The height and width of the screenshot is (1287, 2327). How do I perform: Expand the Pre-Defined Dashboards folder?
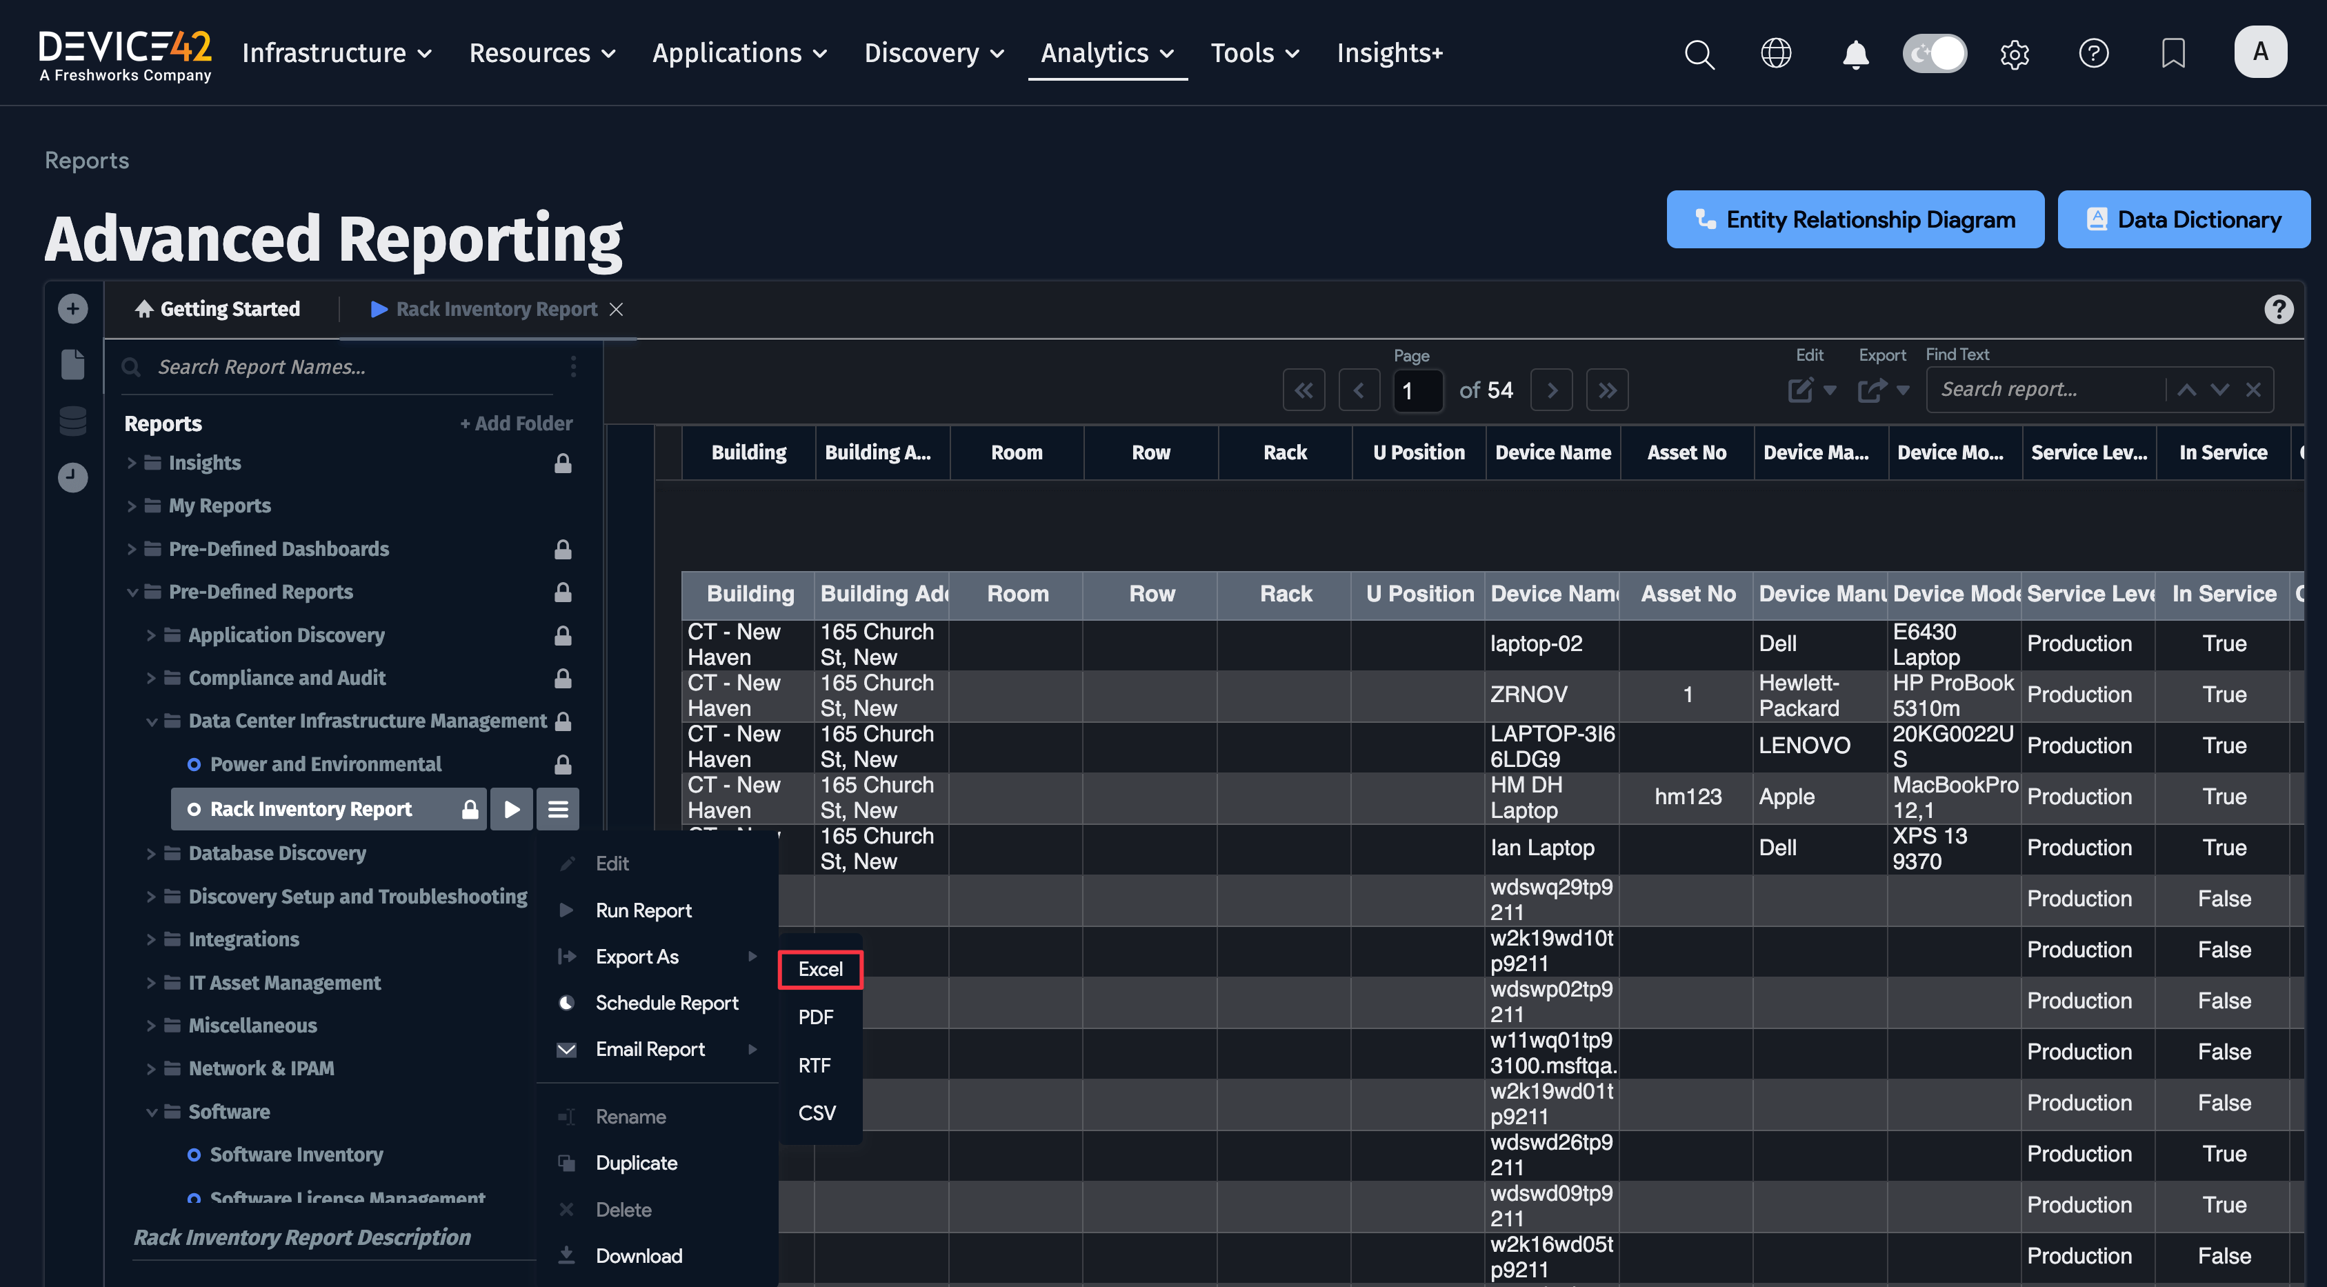[132, 549]
